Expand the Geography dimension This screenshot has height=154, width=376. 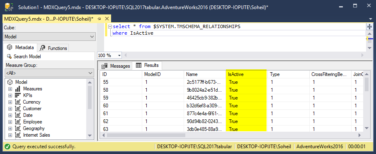point(10,128)
